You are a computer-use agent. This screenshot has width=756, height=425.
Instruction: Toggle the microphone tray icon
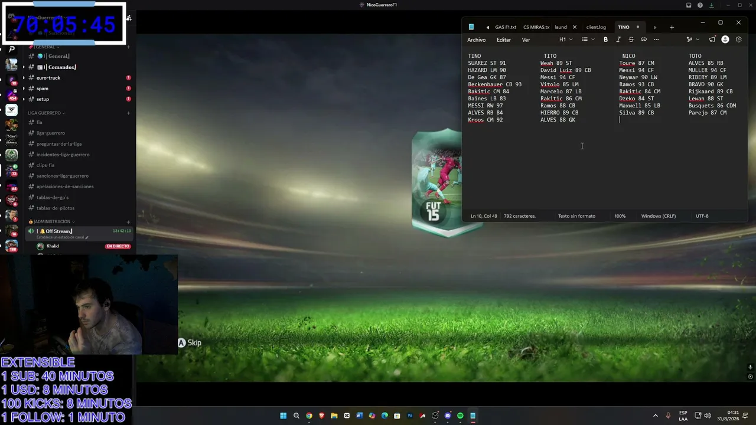[x=668, y=416]
